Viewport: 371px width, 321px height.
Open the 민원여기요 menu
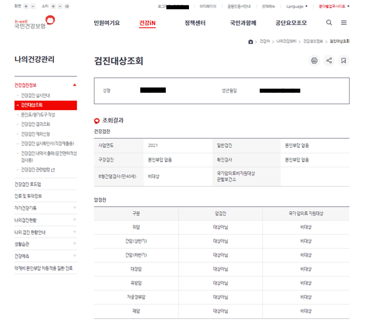[x=107, y=23]
